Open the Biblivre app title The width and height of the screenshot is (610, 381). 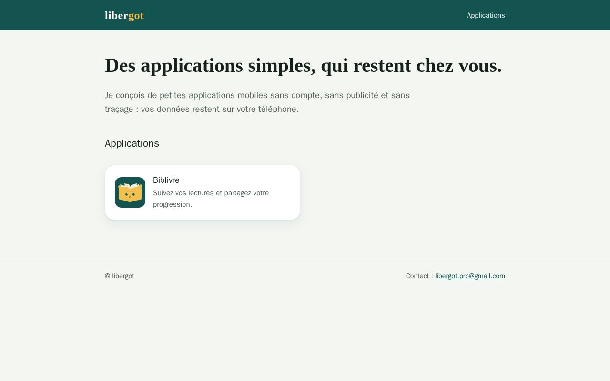pos(166,180)
